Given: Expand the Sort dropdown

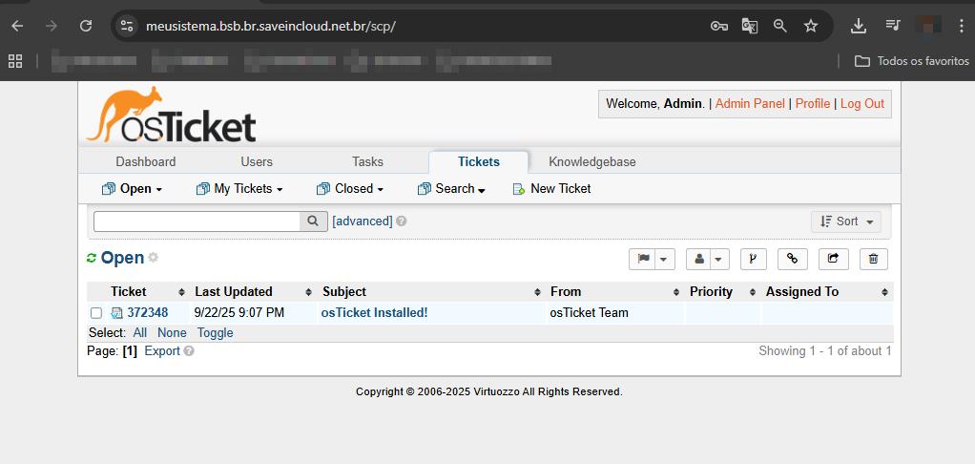Looking at the screenshot, I should 846,221.
